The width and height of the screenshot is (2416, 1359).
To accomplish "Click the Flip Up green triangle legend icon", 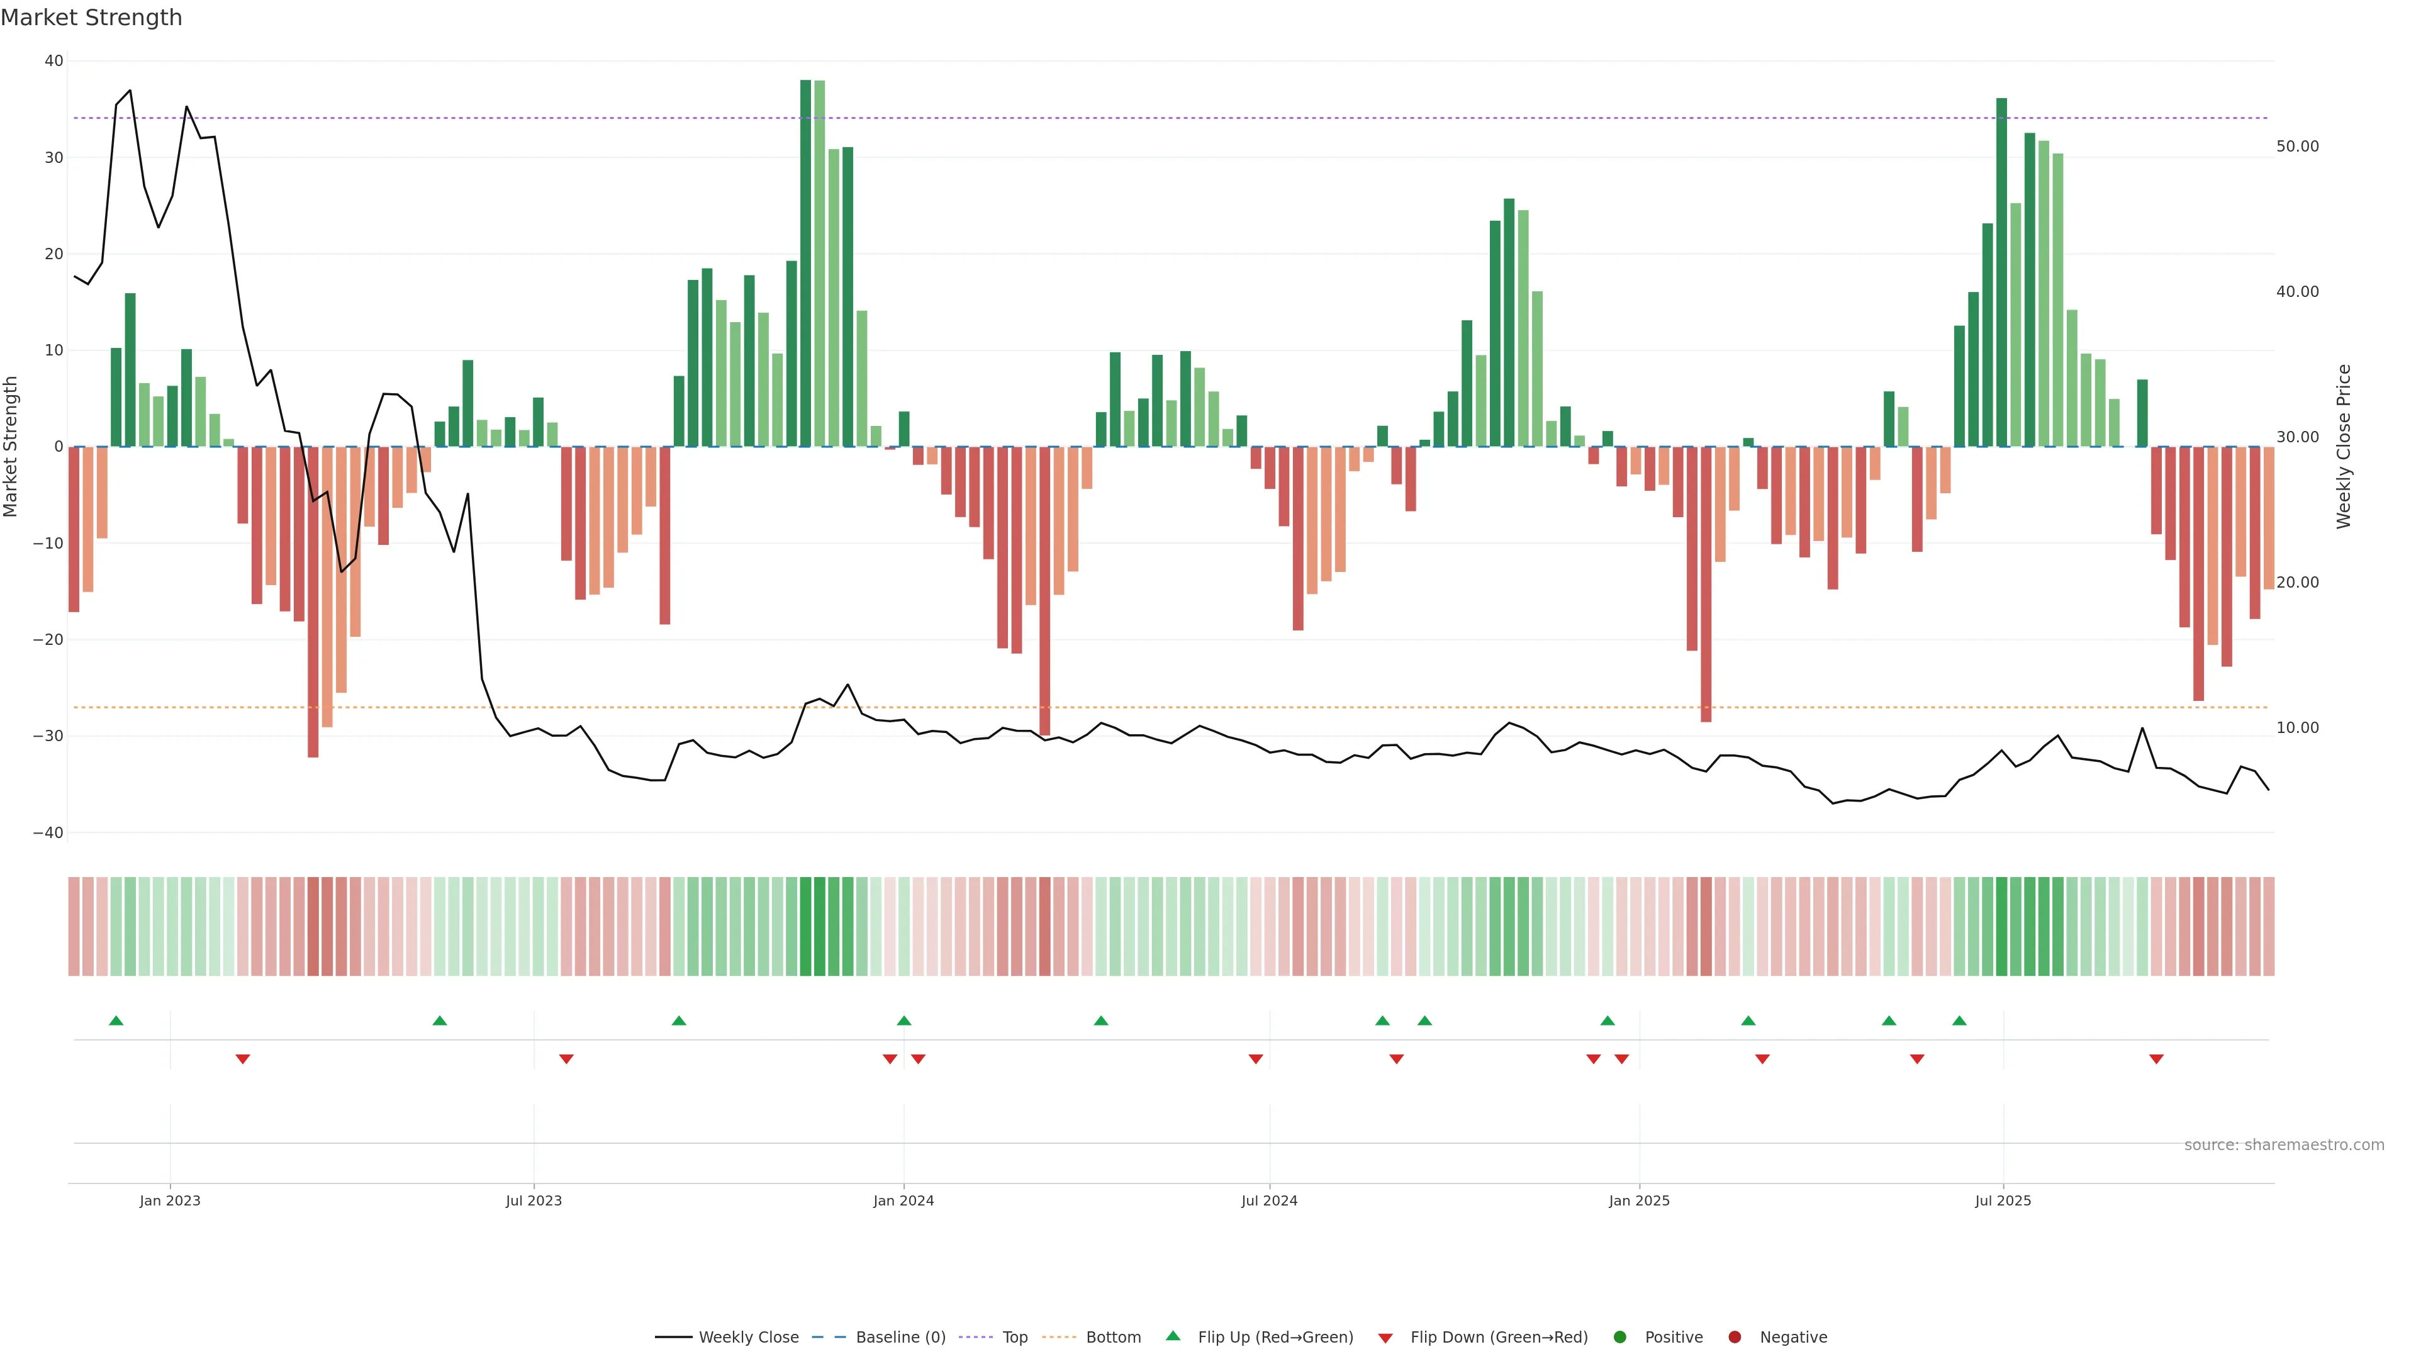I will tap(1172, 1336).
